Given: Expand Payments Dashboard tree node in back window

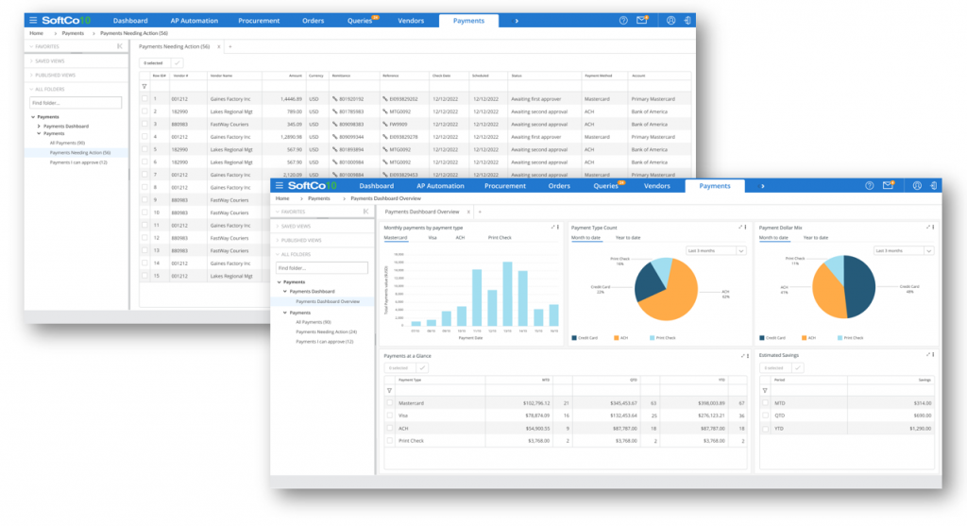Looking at the screenshot, I should point(39,126).
